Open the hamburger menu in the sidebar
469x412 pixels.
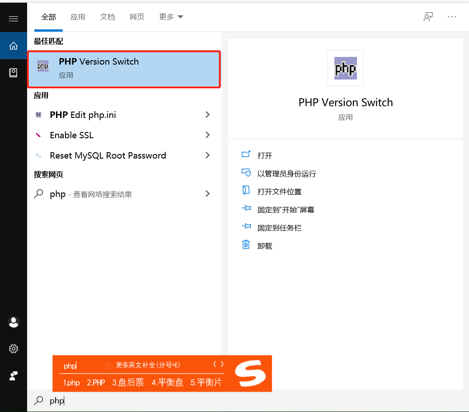(x=14, y=19)
